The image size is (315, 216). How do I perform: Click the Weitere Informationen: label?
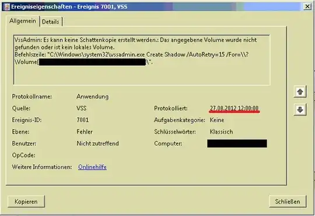point(42,167)
